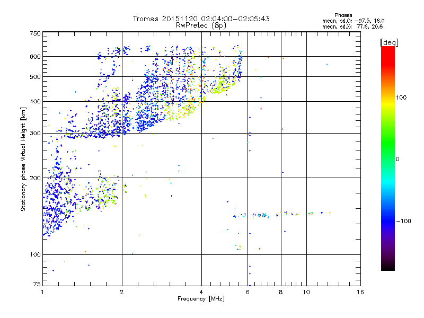Screen dimensions: 424x318
Task: Click the x-axis tick label "16"
Action: pos(360,292)
